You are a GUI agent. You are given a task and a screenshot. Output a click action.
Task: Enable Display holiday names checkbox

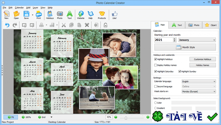coord(156,65)
